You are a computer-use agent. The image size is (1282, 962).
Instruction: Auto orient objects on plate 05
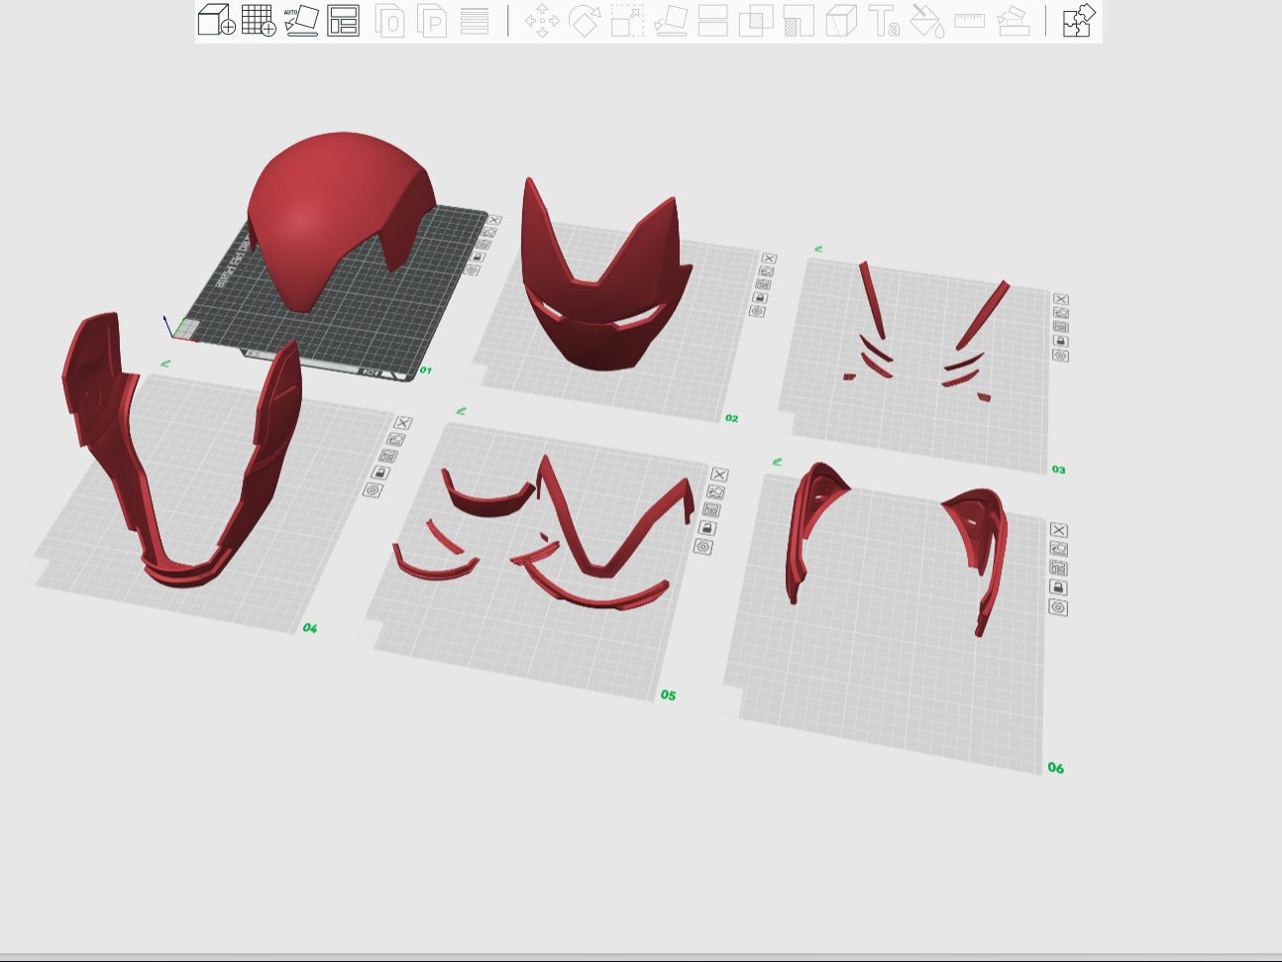(715, 491)
